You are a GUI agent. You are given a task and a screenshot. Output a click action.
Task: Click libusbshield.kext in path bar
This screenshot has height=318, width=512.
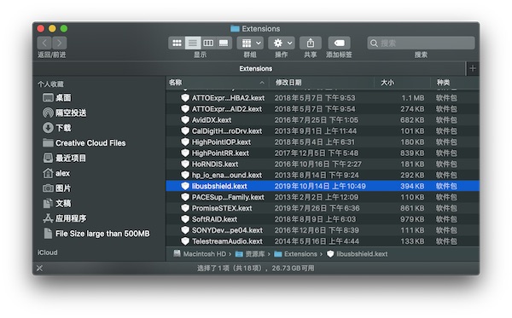coord(358,254)
